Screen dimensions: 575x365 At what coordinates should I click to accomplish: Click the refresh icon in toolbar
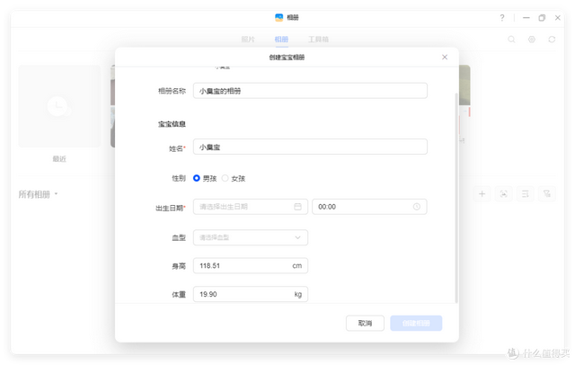[552, 40]
